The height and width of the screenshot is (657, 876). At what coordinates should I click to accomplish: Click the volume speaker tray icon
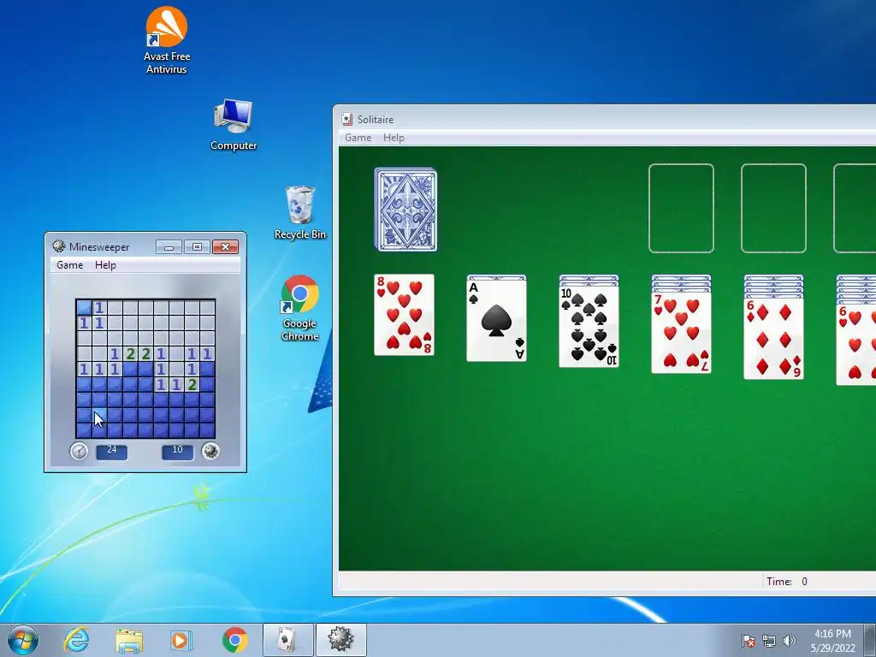[x=789, y=641]
